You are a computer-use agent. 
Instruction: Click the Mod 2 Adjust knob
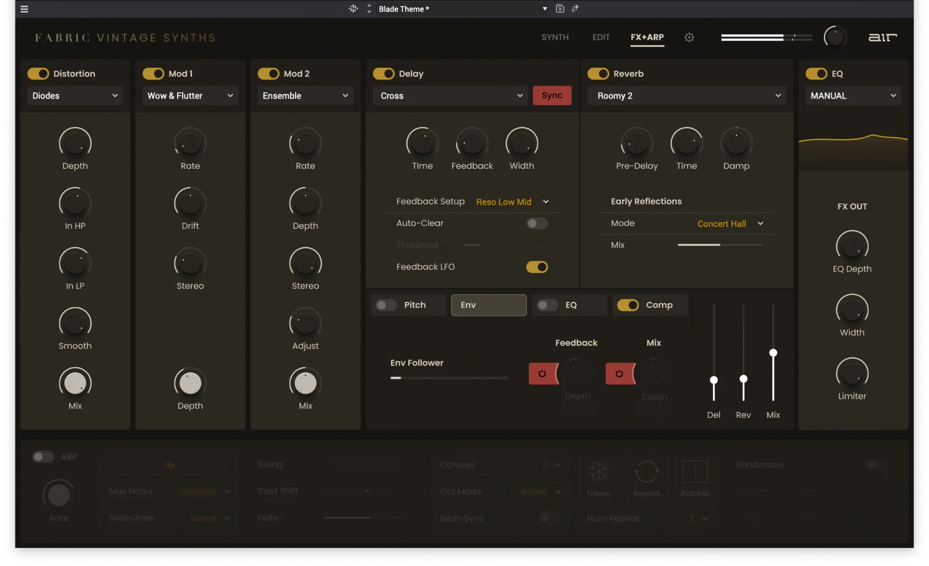(x=305, y=323)
